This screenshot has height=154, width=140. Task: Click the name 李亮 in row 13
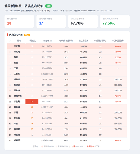pyautogui.click(x=16, y=113)
